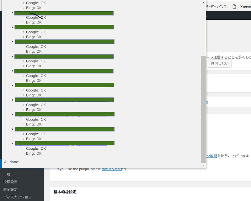
Task: Click the popup scrollbar down arrow
Action: pyautogui.click(x=203, y=165)
